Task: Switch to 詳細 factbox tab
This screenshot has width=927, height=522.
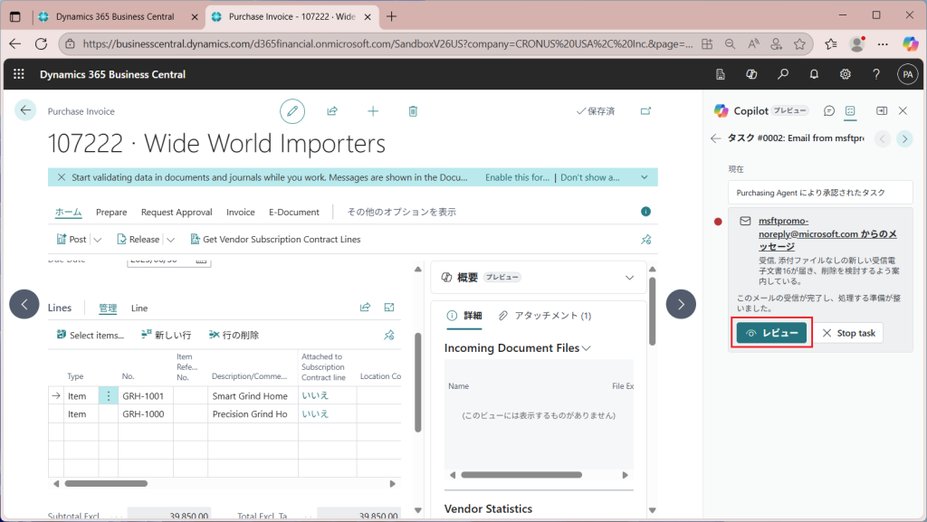Action: pos(464,316)
